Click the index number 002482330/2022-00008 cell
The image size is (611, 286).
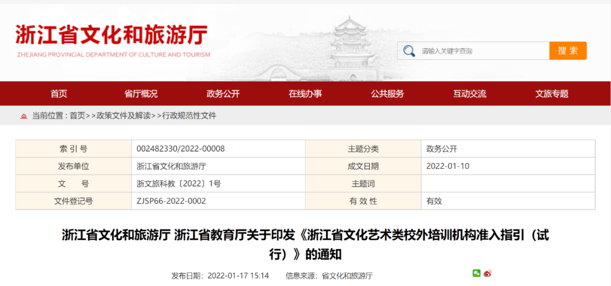click(181, 149)
